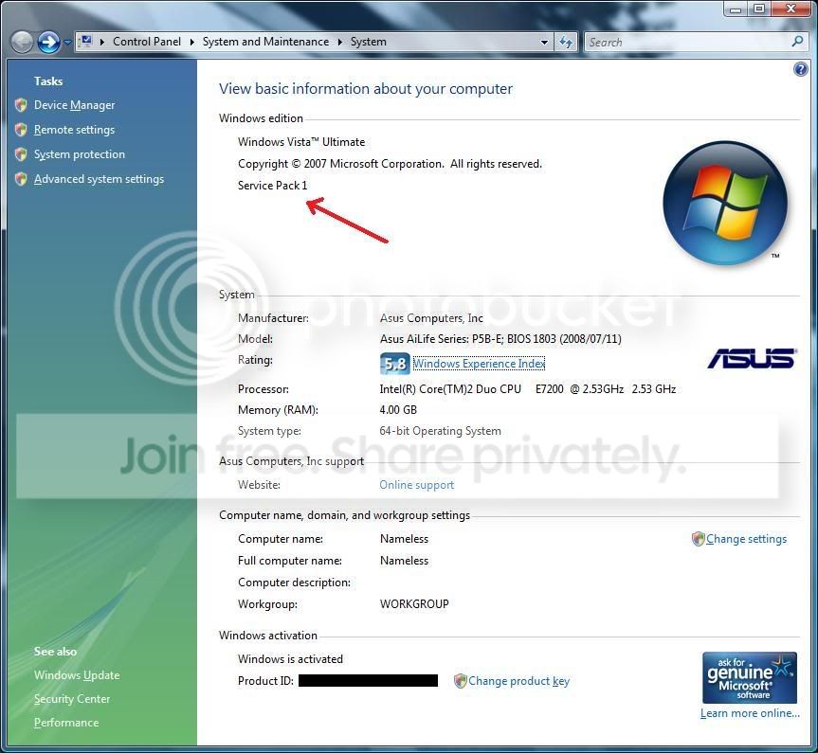This screenshot has width=818, height=753.
Task: Click Windows is activated status text
Action: coord(290,659)
